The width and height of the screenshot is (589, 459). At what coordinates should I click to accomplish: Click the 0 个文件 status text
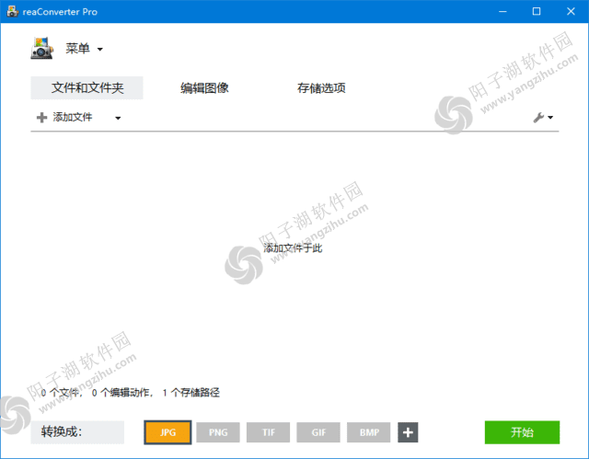tap(62, 393)
